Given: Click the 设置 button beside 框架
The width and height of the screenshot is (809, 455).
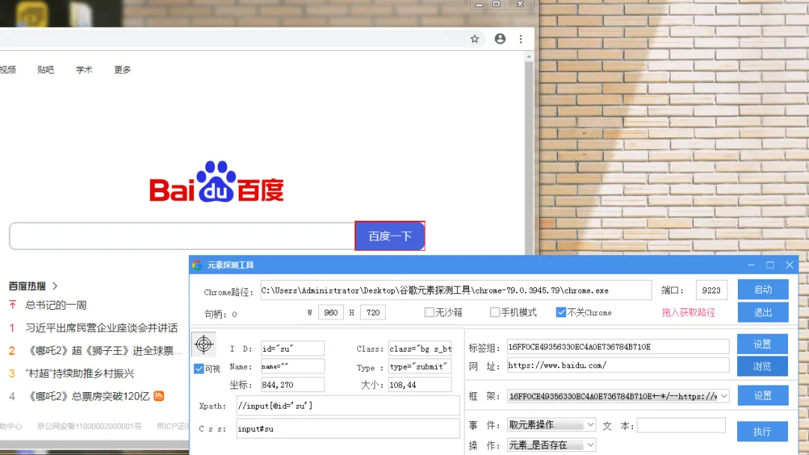Looking at the screenshot, I should pyautogui.click(x=763, y=395).
